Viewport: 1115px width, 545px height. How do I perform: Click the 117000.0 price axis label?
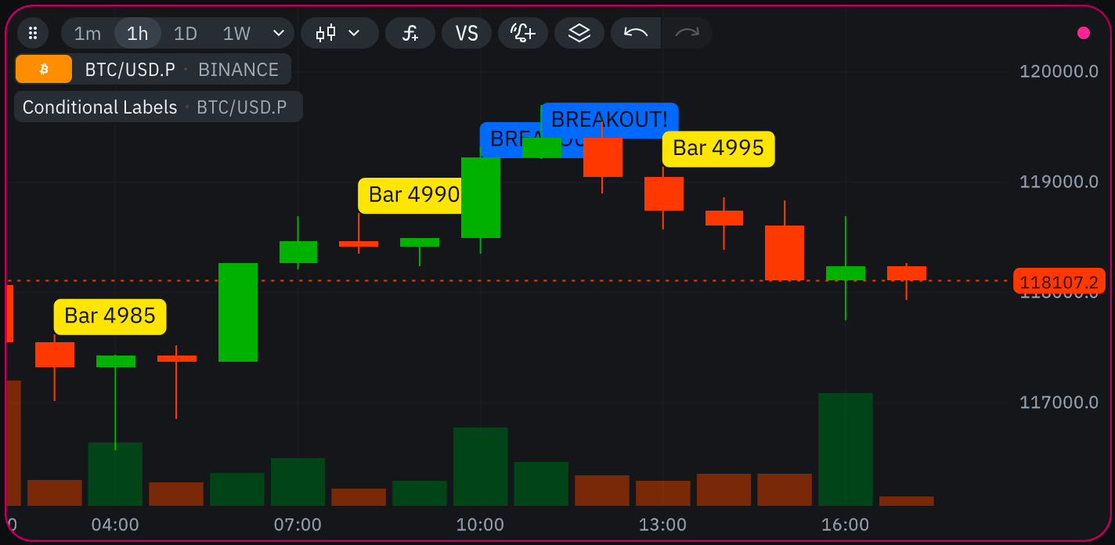(x=1059, y=402)
